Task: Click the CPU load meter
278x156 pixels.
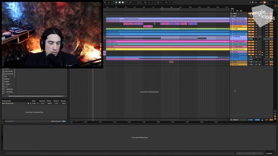Action: coord(266,3)
